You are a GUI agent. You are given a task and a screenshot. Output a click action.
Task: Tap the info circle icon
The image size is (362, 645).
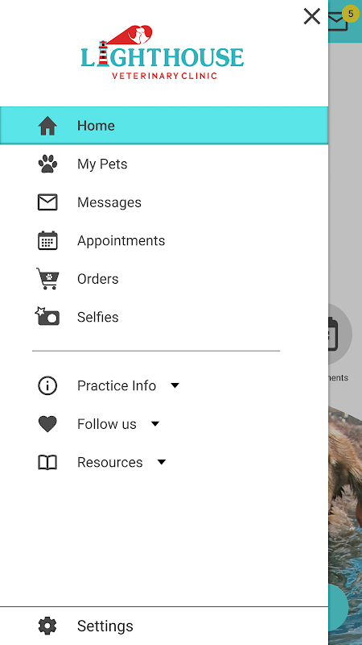click(x=47, y=386)
